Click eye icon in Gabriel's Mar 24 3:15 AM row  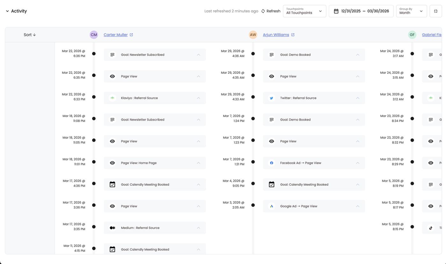[431, 76]
